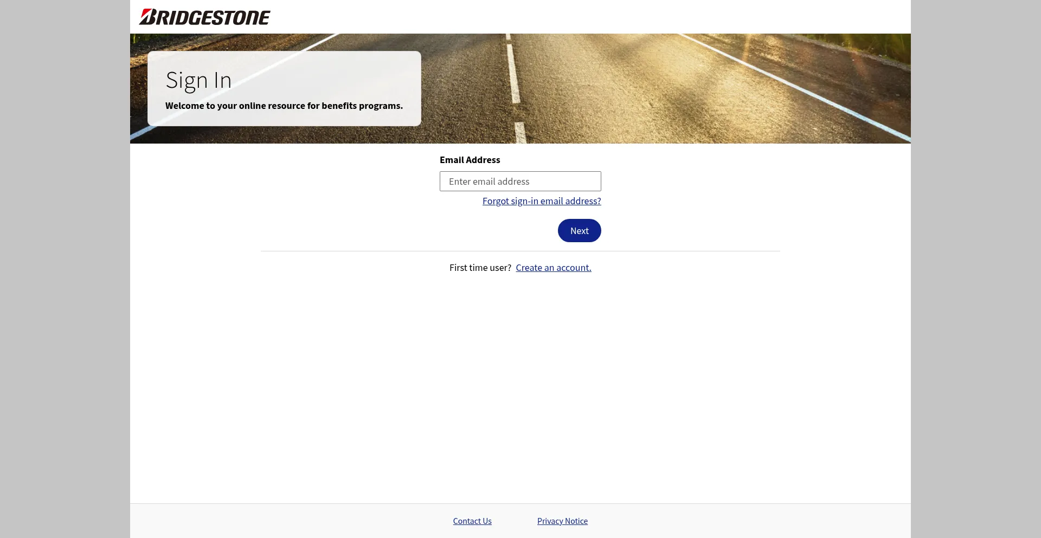The image size is (1041, 538).
Task: Open Forgot sign-in email address link
Action: [541, 201]
